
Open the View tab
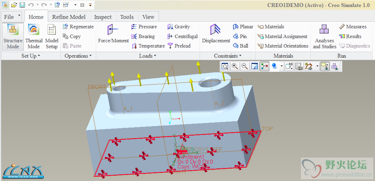148,17
